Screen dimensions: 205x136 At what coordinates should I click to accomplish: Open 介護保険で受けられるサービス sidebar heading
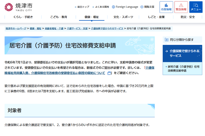[182, 53]
